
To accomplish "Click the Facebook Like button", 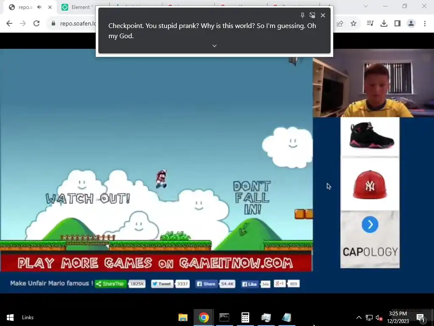I will point(249,284).
